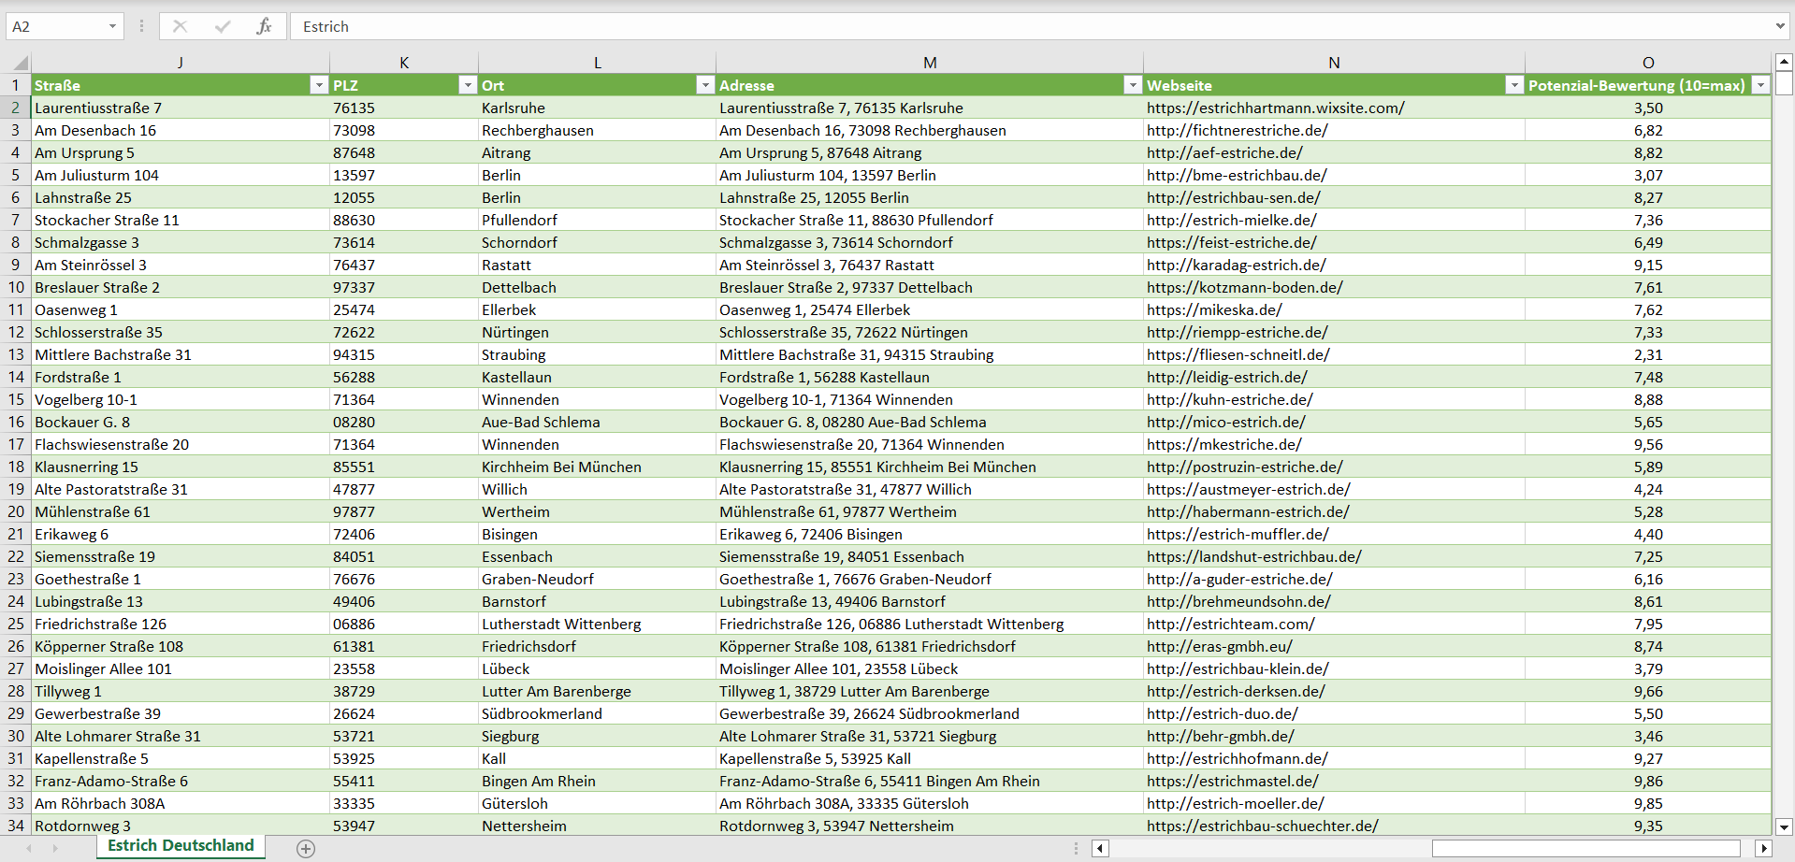Select column J header
Screen dimensions: 1795x862
click(180, 63)
